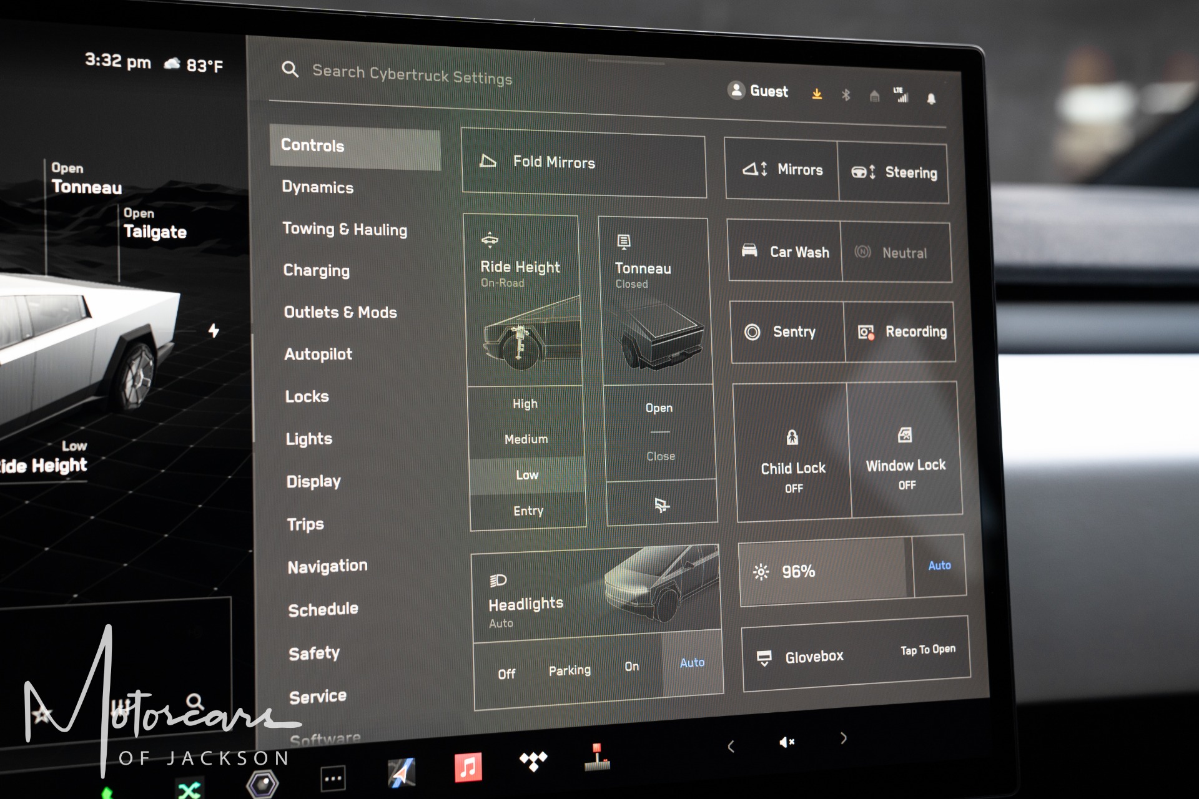Open Service settings
This screenshot has width=1199, height=799.
317,696
